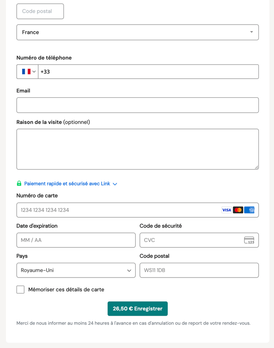Open the France country dropdown
This screenshot has height=348, width=274.
tap(137, 32)
